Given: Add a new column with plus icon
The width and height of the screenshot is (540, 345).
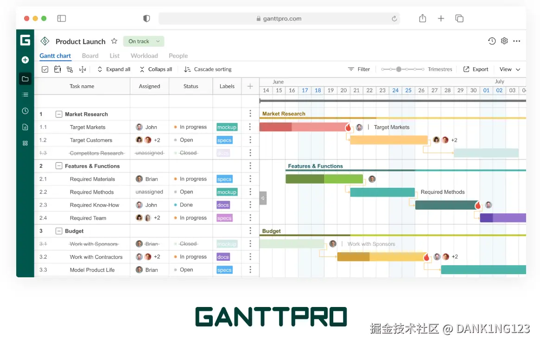Looking at the screenshot, I should pyautogui.click(x=250, y=87).
